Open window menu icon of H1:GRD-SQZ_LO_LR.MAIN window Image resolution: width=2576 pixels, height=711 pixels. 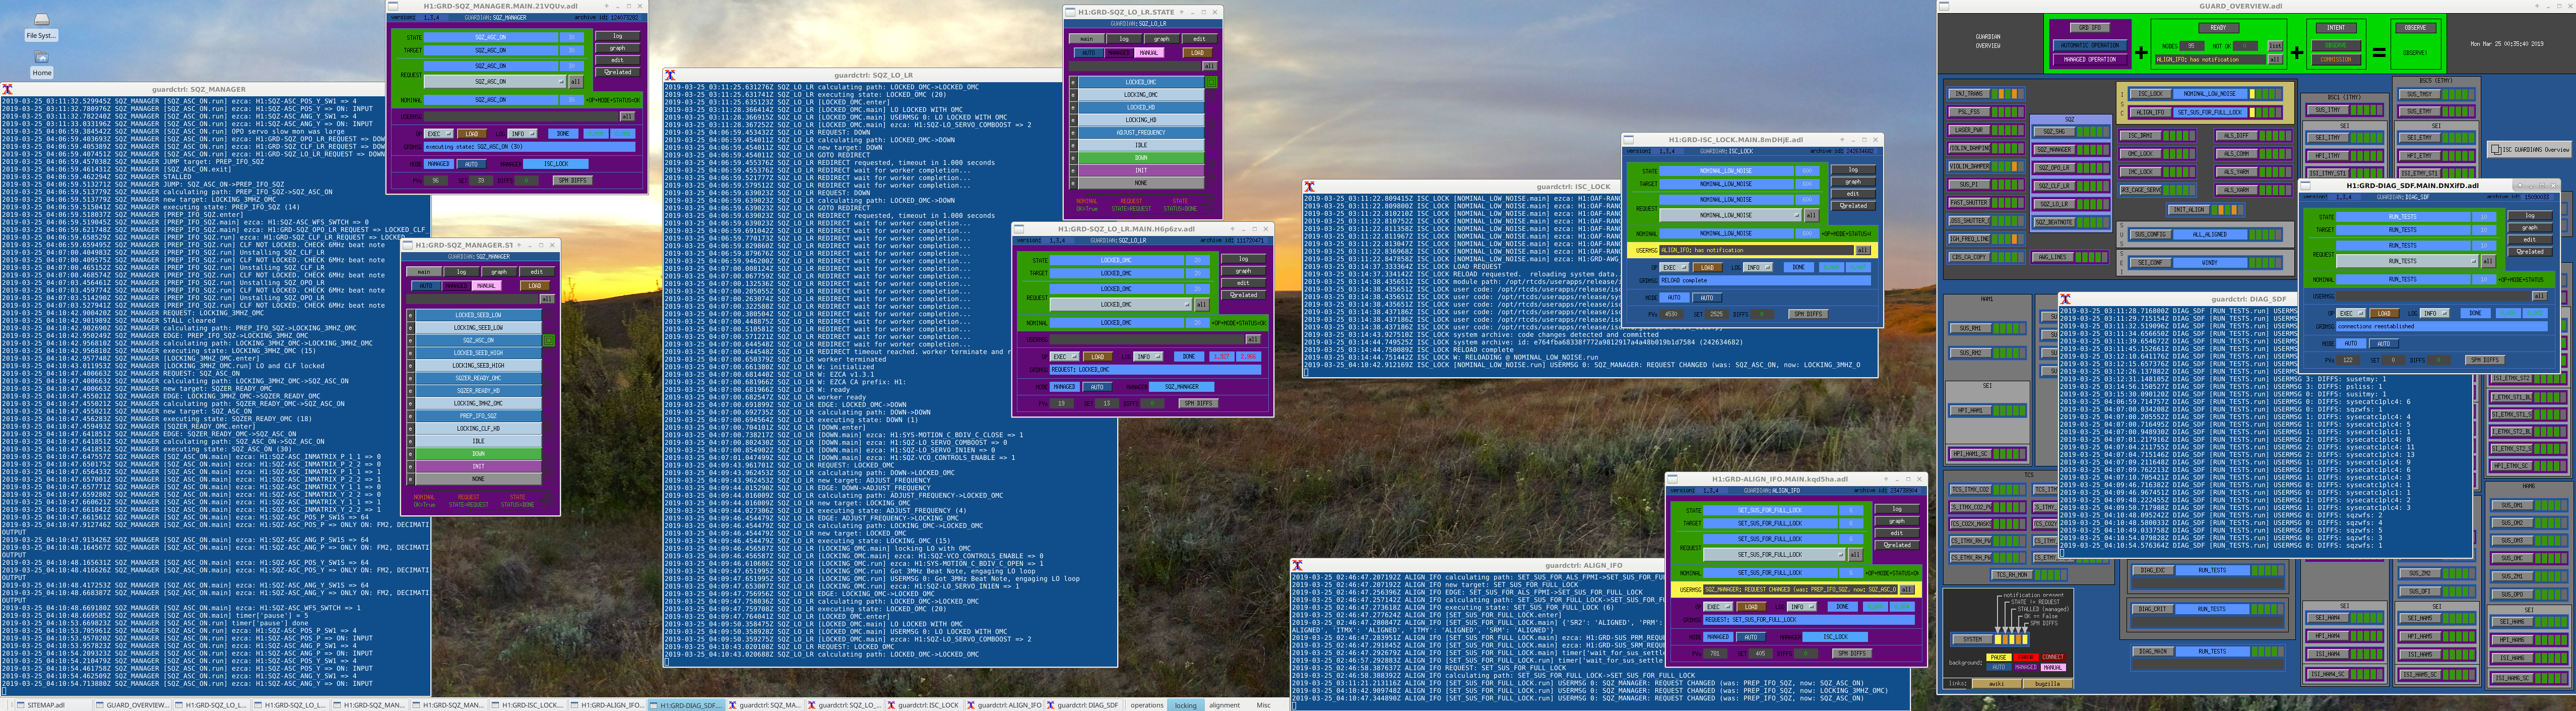pyautogui.click(x=1019, y=229)
